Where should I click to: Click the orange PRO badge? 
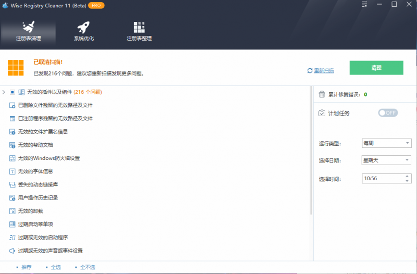click(96, 5)
